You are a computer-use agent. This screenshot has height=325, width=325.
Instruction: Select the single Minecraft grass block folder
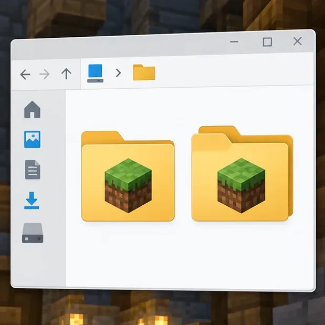click(x=128, y=176)
